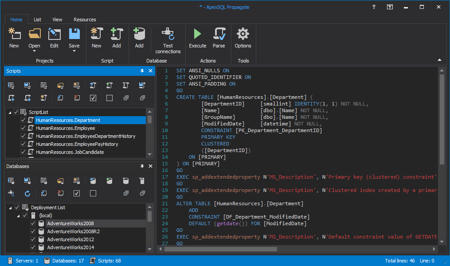
Task: Uncheck the AdventureWorks2008 database
Action: click(x=33, y=223)
